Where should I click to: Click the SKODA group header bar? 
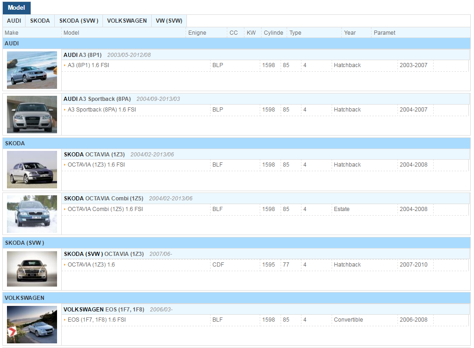point(237,143)
